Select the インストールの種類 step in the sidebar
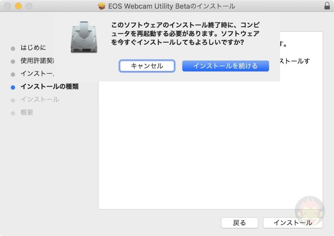Image resolution: width=334 pixels, height=236 pixels. (x=49, y=86)
